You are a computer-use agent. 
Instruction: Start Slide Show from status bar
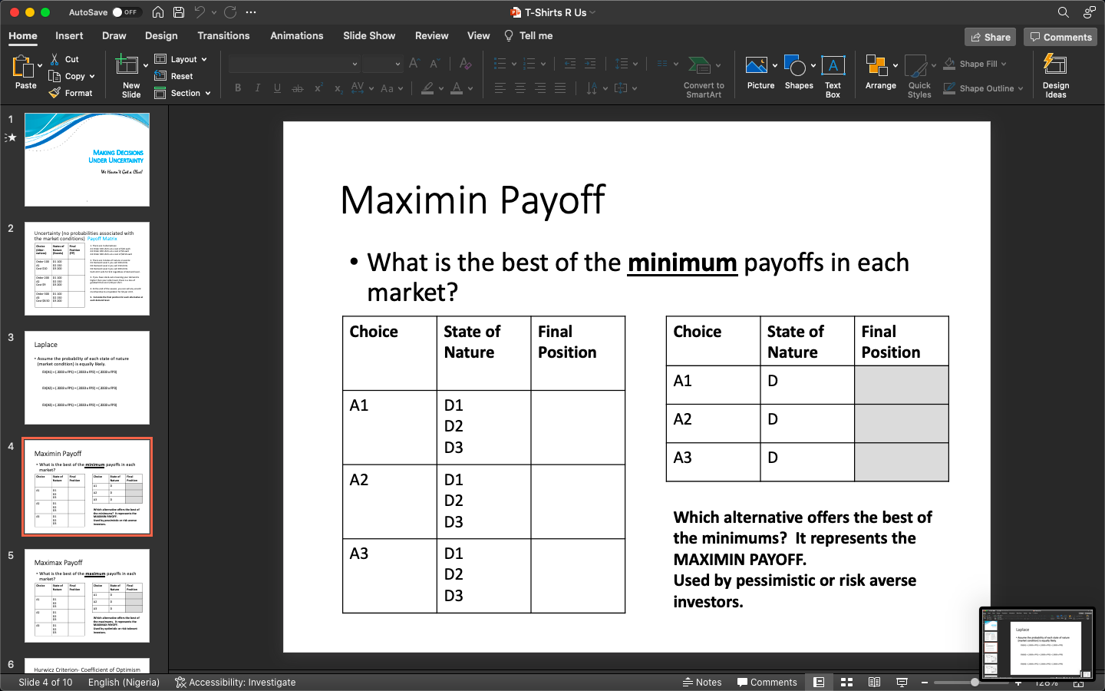click(x=902, y=682)
